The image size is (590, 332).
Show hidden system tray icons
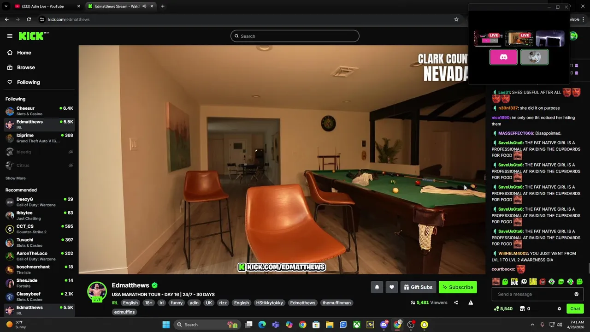[x=532, y=325]
